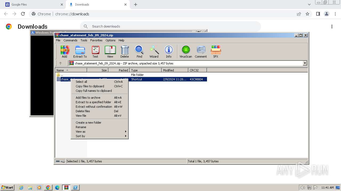Viewport: 341px width, 191px height.
Task: Sort by the CRC32 column header
Action: pos(198,70)
